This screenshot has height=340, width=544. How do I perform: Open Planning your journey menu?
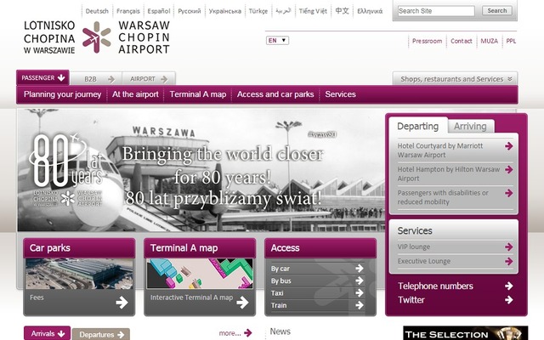62,94
